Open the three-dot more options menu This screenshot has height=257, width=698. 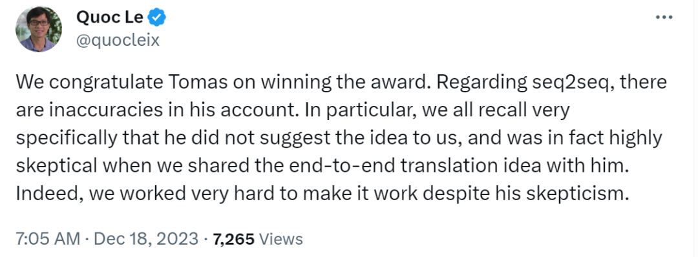[x=664, y=18]
